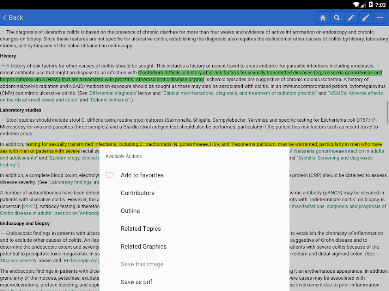The image size is (389, 291).
Task: Go back using the Back button
Action: click(13, 18)
